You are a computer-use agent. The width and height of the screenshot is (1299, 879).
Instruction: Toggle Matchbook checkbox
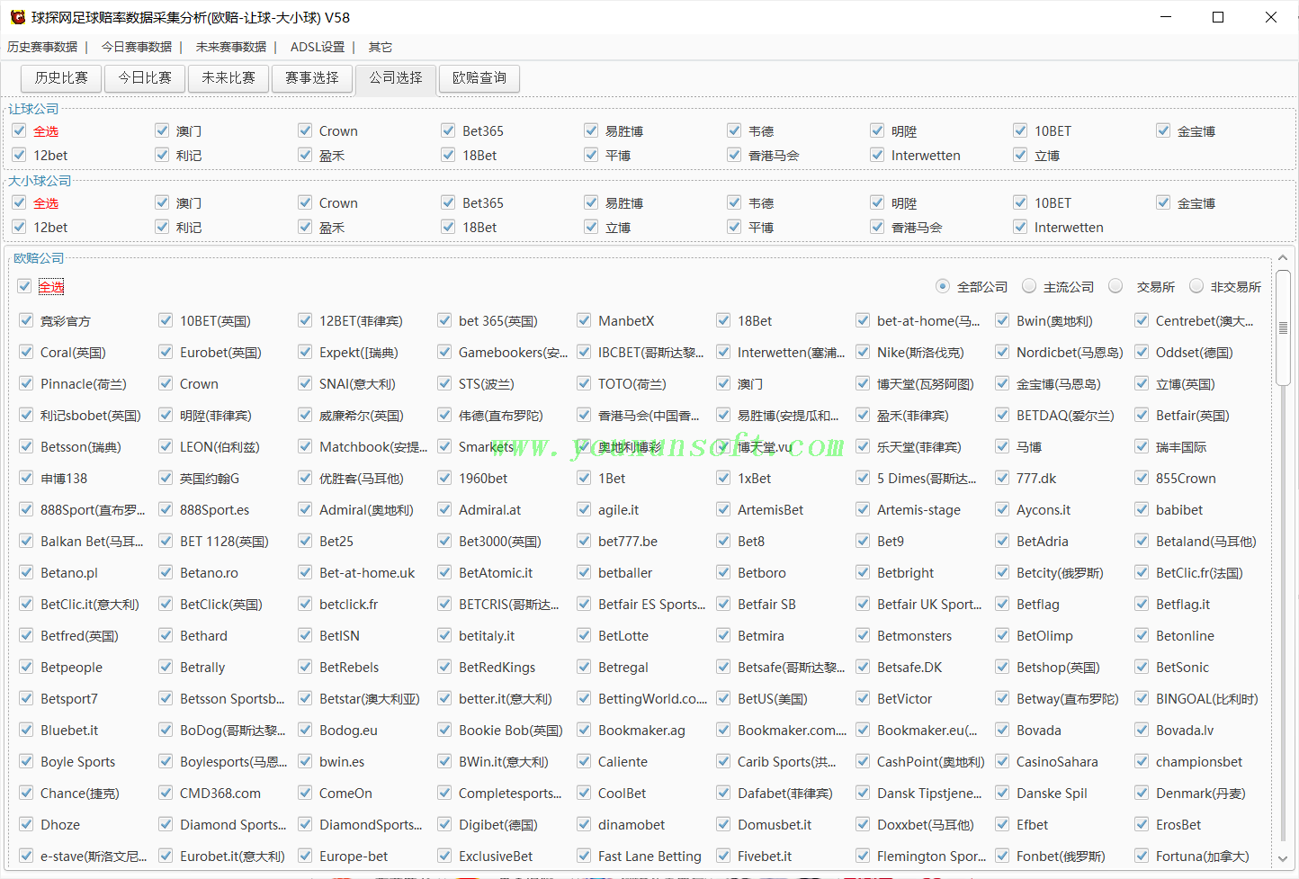(x=305, y=446)
